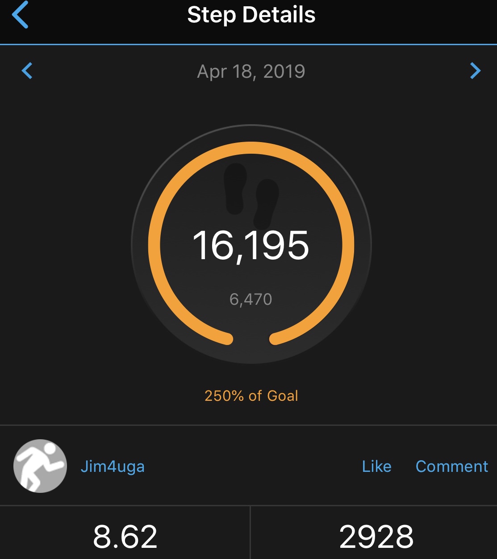Tap the 8.62 distance stat
The image size is (497, 559).
point(125,536)
